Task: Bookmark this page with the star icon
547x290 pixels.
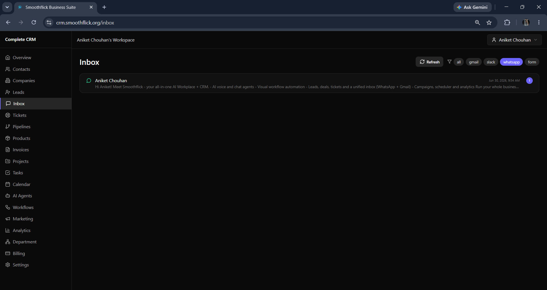Action: click(489, 22)
